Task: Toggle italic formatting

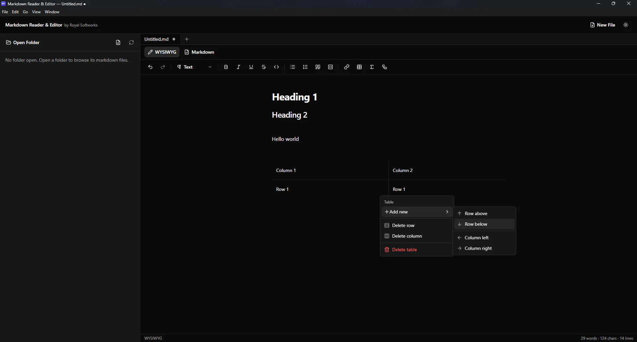Action: (239, 67)
